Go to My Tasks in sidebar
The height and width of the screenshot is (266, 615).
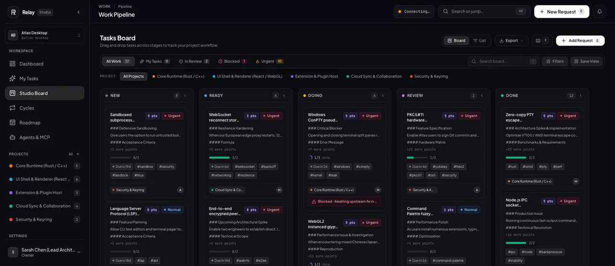pyautogui.click(x=45, y=79)
